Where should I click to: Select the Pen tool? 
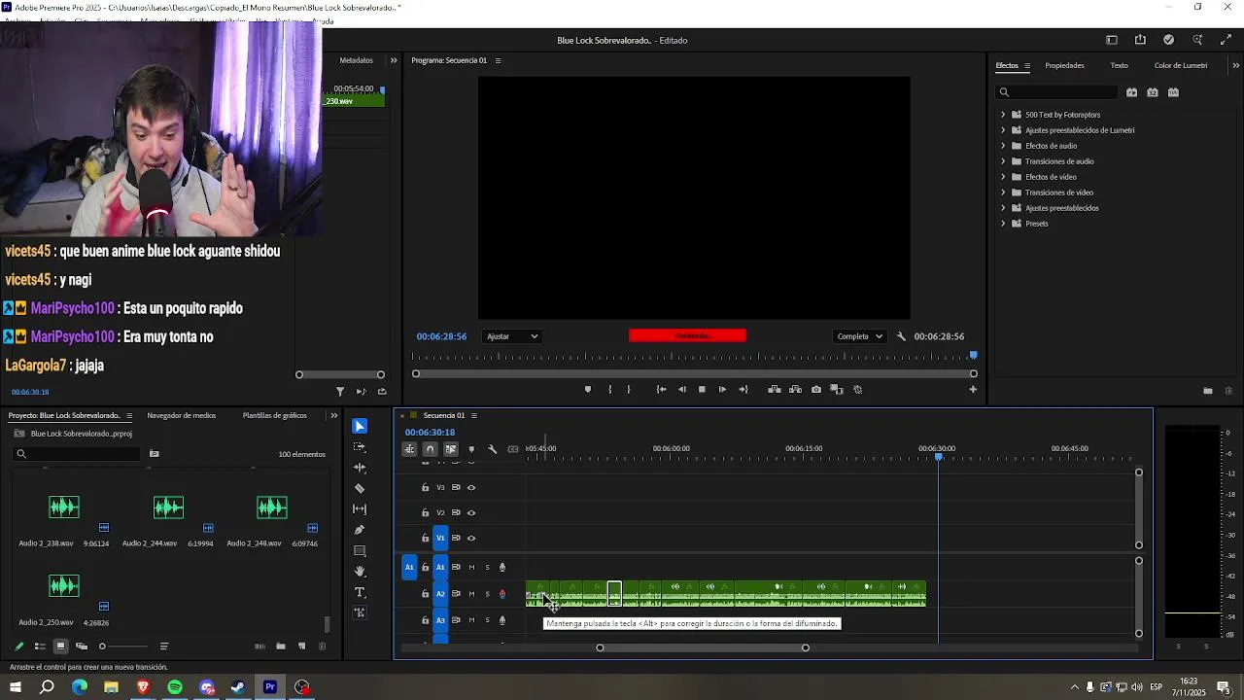click(x=360, y=530)
